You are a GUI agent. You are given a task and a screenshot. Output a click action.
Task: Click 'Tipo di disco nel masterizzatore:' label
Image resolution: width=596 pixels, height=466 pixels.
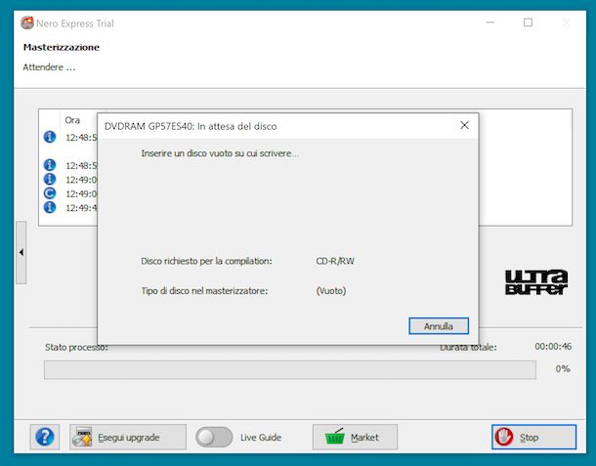204,291
